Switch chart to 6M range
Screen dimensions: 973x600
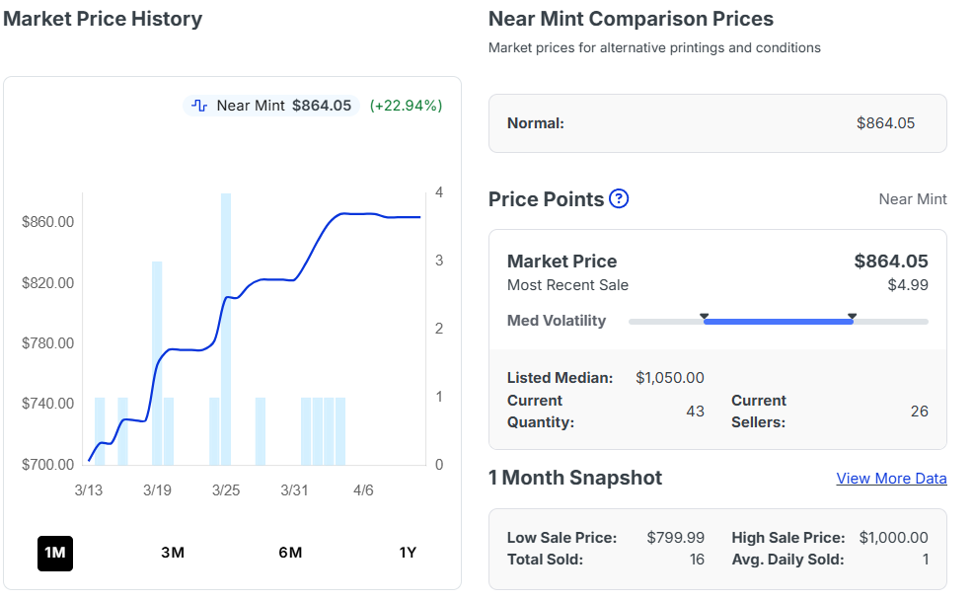pos(290,553)
